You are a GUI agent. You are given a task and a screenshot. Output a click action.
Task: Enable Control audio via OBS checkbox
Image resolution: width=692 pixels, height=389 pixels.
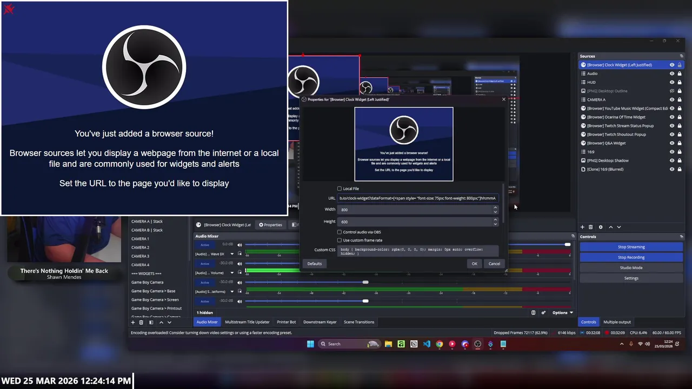click(x=340, y=232)
